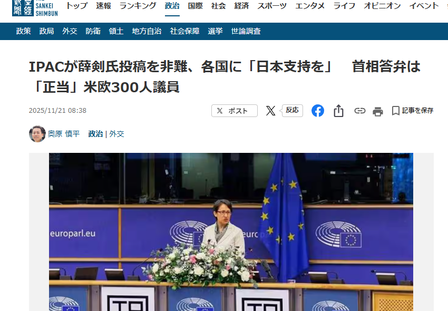This screenshot has width=448, height=311.
Task: Open 地方自治 submenu item
Action: (x=147, y=31)
